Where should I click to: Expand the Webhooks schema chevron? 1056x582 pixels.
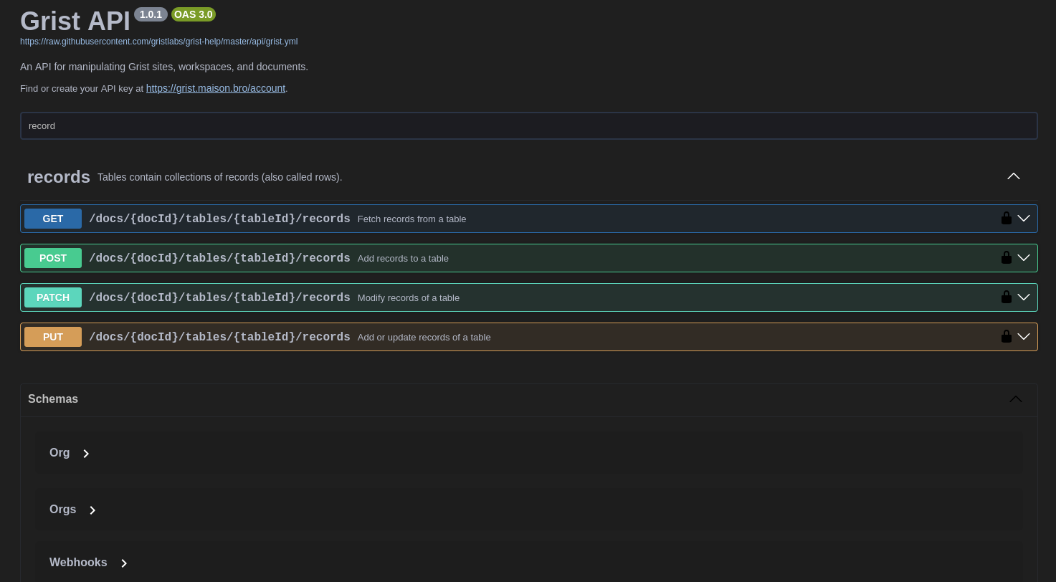[123, 563]
